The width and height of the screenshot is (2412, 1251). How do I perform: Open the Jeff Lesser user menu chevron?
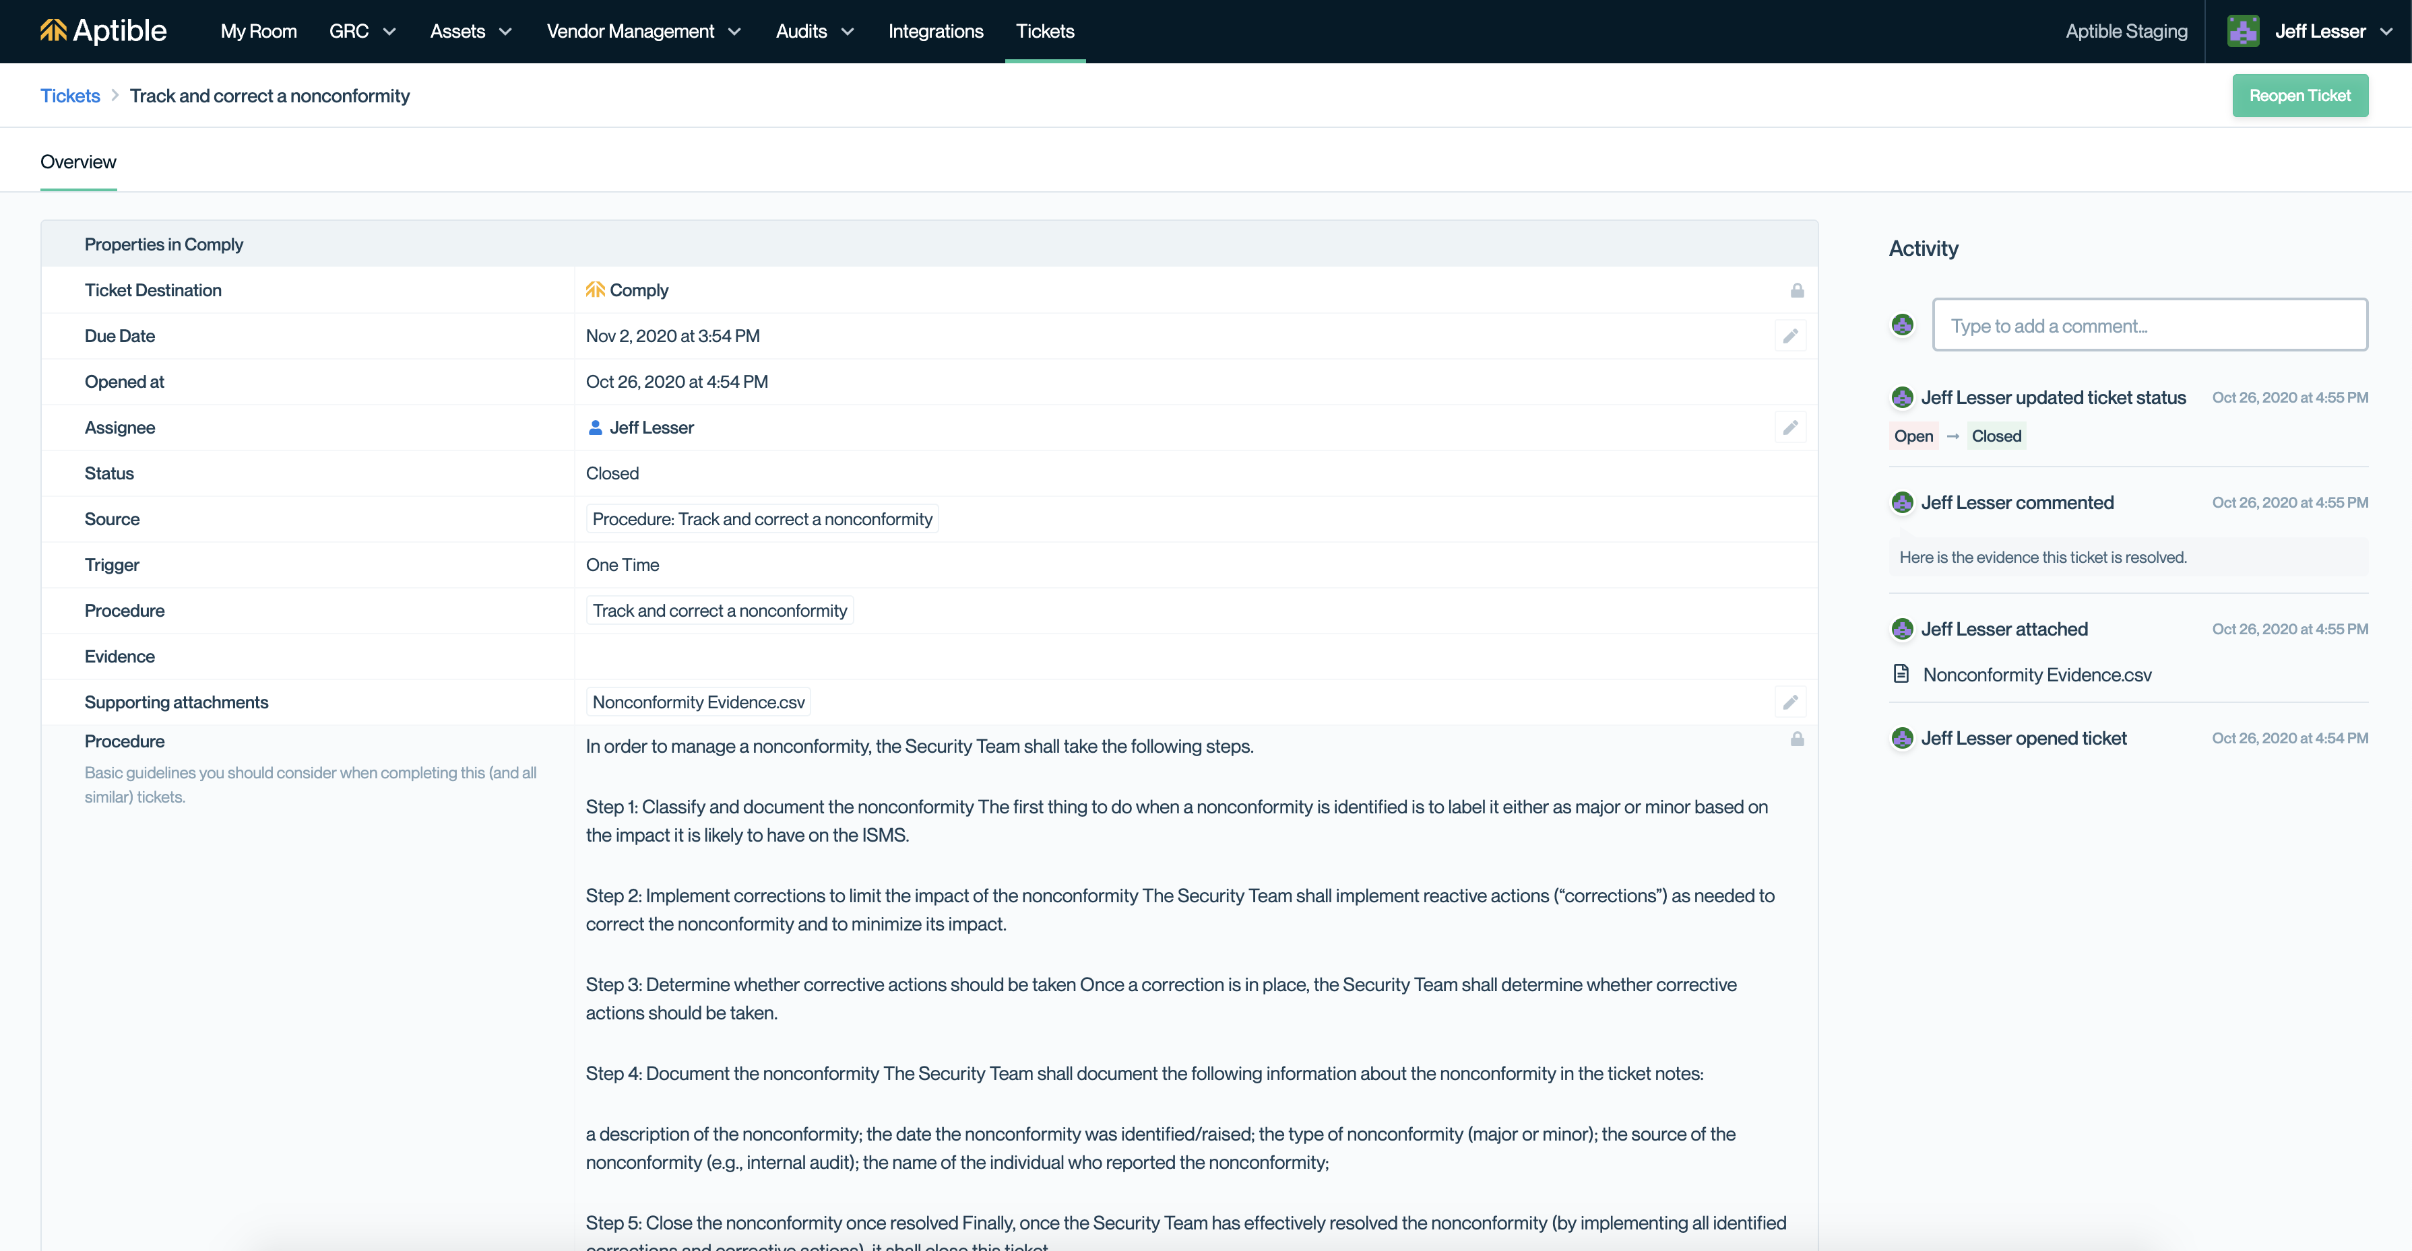coord(2386,31)
